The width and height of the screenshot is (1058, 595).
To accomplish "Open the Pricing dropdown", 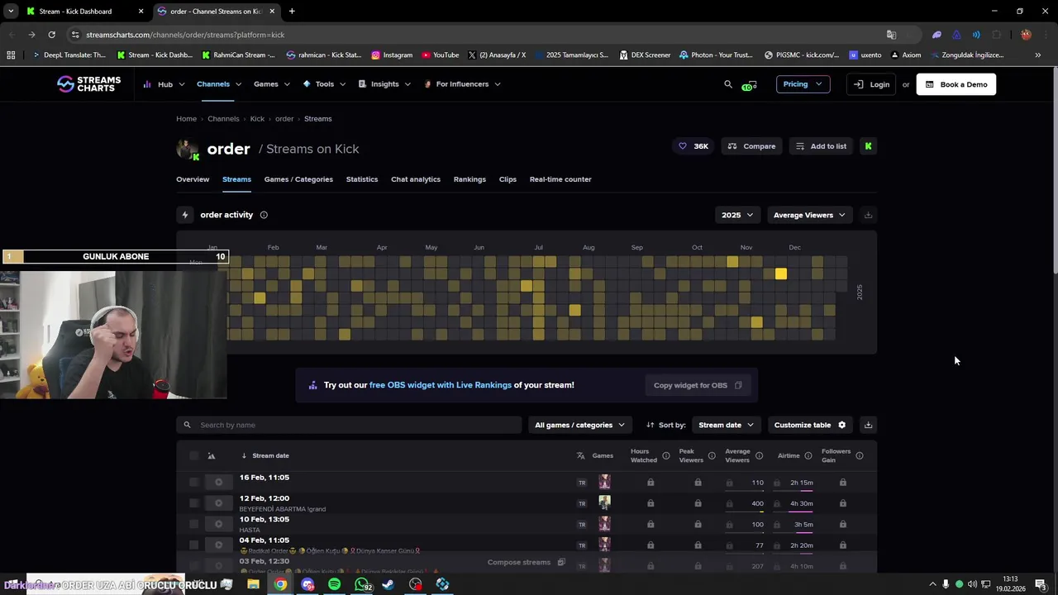I will coord(803,84).
